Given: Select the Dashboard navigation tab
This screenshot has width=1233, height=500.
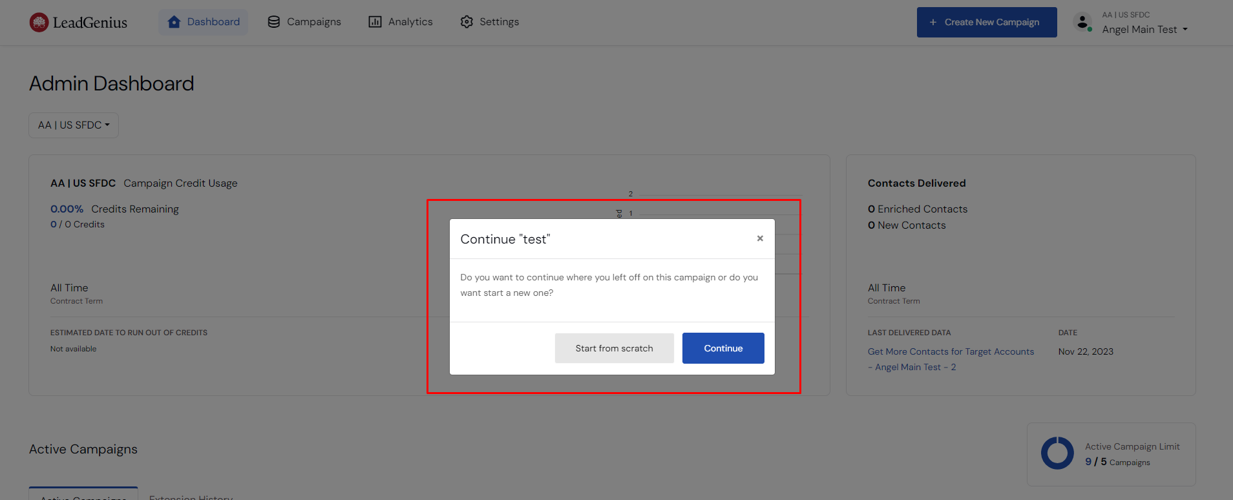Looking at the screenshot, I should coord(213,22).
